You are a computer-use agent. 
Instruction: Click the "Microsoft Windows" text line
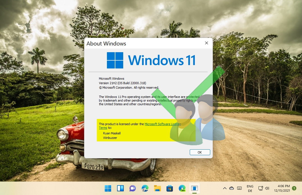click(111, 79)
